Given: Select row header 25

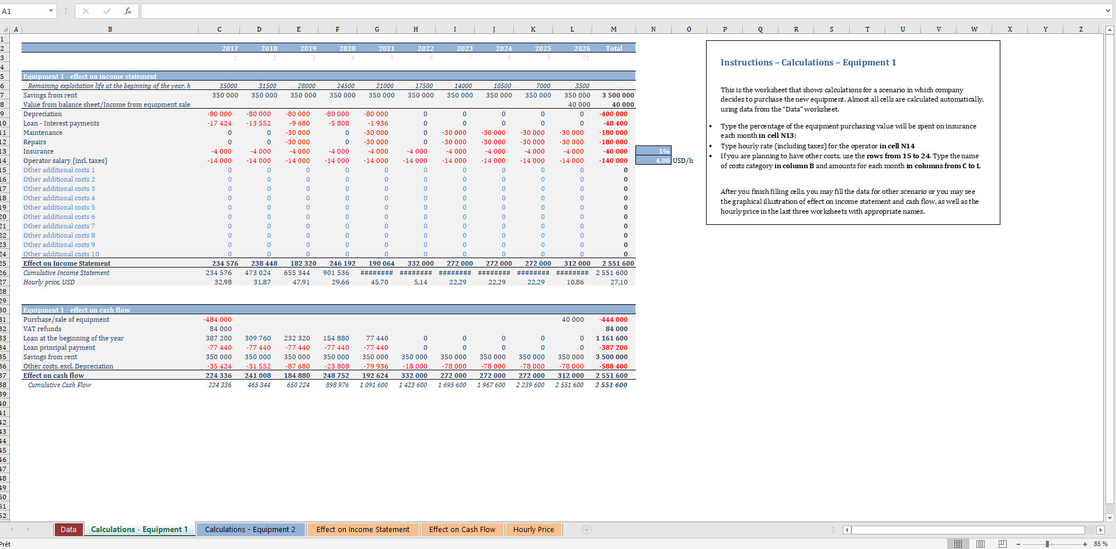Looking at the screenshot, I should (x=4, y=263).
